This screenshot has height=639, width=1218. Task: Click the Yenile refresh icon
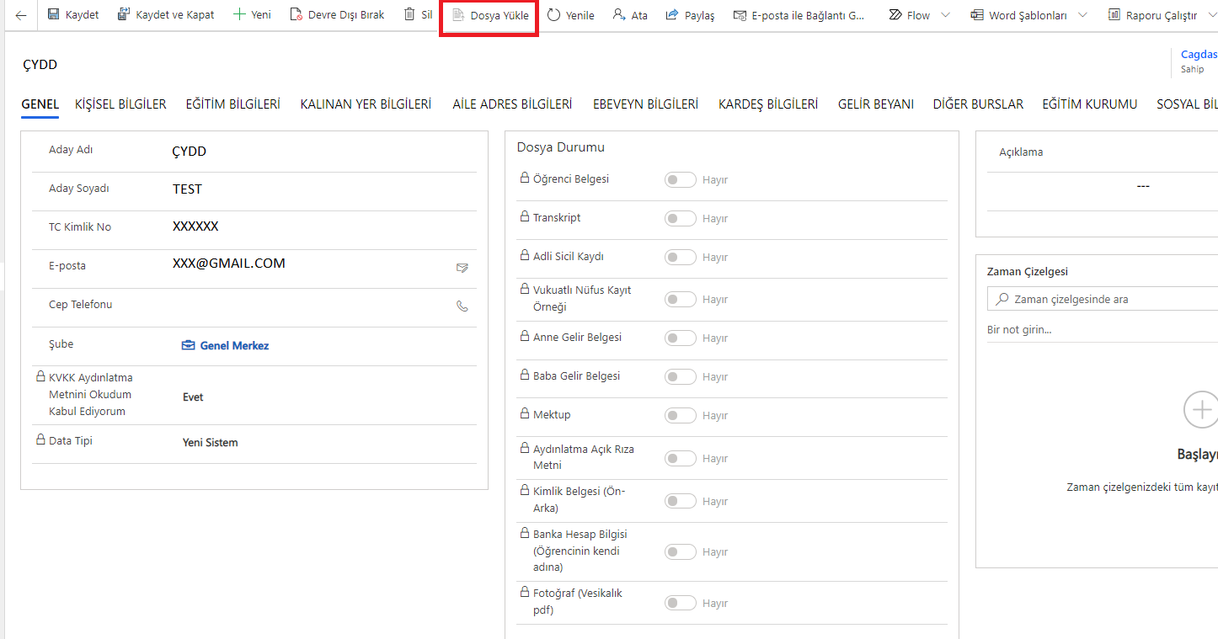[x=553, y=15]
